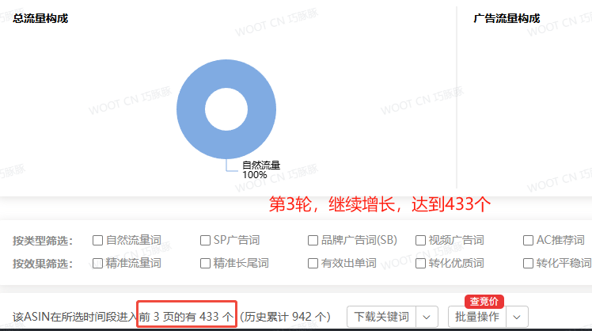Viewport: 592px width, 331px height.
Task: Click the 广告流量构成 panel title
Action: (x=507, y=18)
